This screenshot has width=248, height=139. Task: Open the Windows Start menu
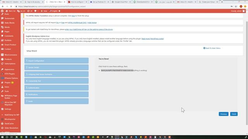2,137
